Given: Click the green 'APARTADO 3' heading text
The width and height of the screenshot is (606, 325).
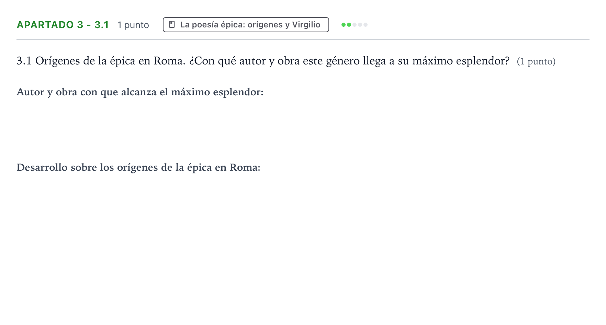Looking at the screenshot, I should 50,25.
